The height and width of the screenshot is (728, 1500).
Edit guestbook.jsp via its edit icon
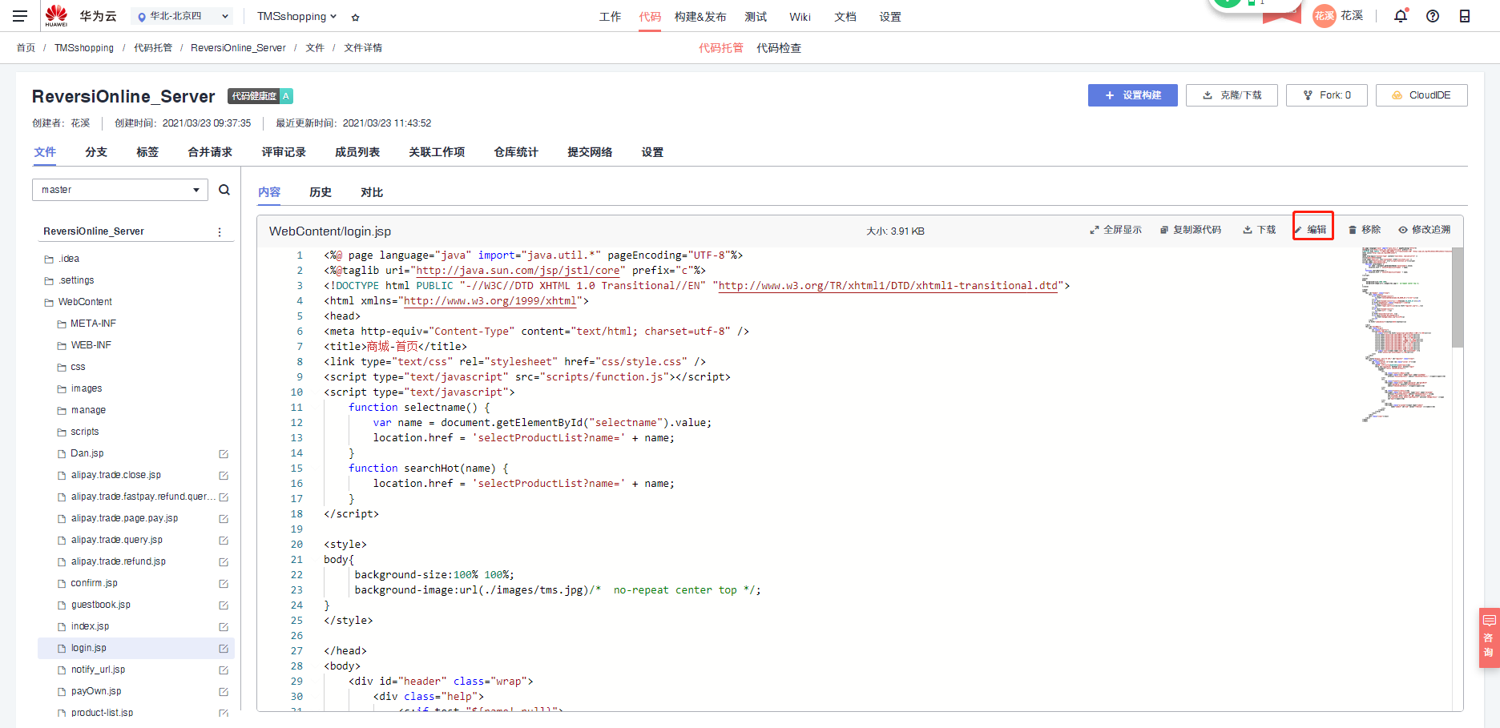(224, 605)
